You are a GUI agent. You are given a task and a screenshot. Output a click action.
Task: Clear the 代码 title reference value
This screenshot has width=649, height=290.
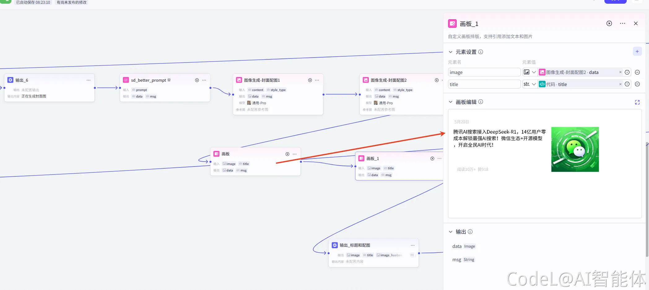[620, 84]
